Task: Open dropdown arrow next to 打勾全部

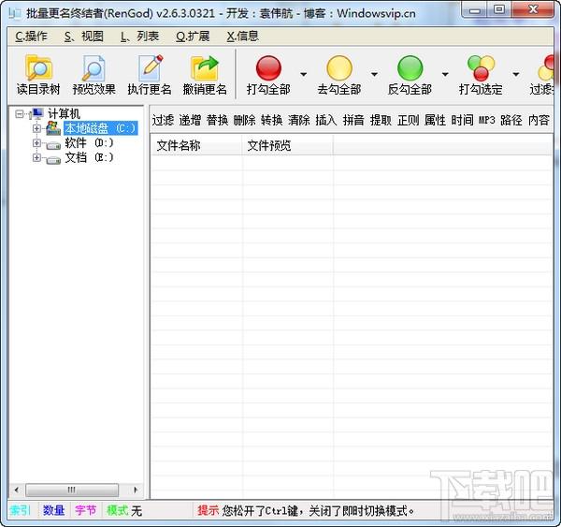Action: (x=303, y=74)
